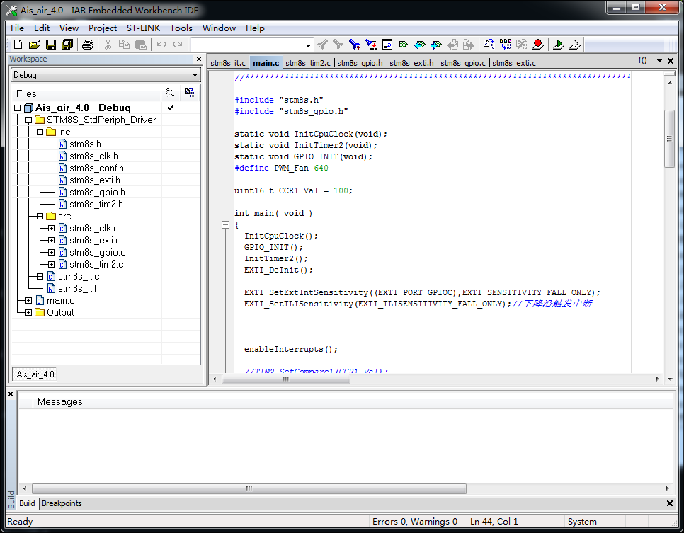684x533 pixels.
Task: Click the Find flashlight icon
Action: (x=355, y=45)
